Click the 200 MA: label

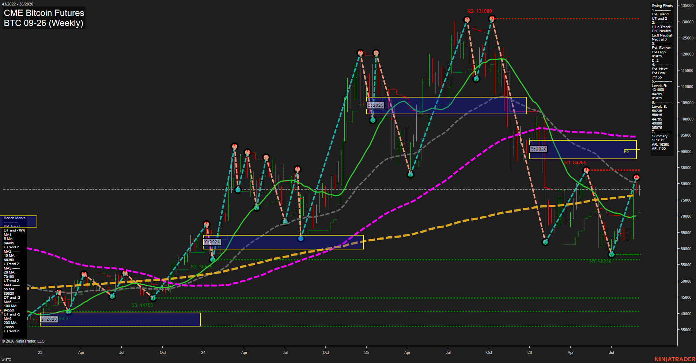pyautogui.click(x=11, y=323)
